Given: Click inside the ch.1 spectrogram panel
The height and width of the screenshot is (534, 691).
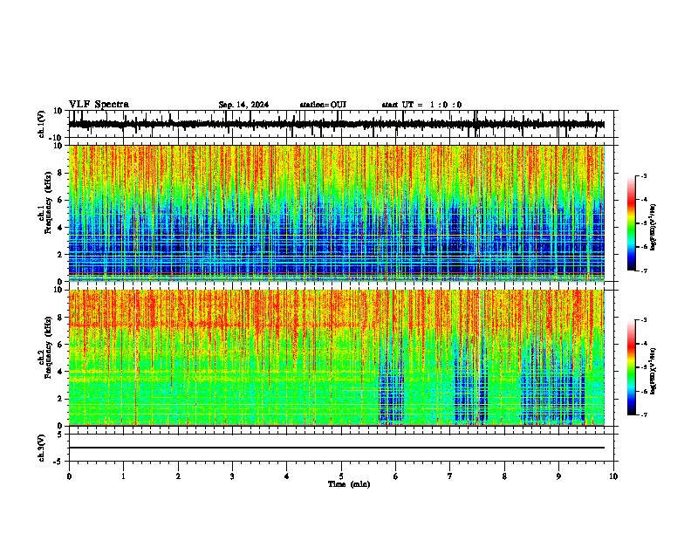Looking at the screenshot, I should pyautogui.click(x=337, y=213).
